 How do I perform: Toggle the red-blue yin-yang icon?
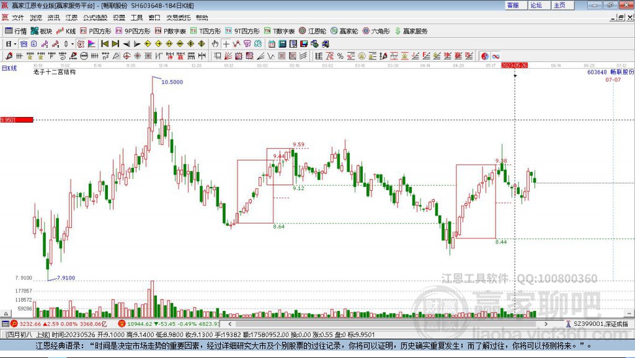(x=485, y=56)
